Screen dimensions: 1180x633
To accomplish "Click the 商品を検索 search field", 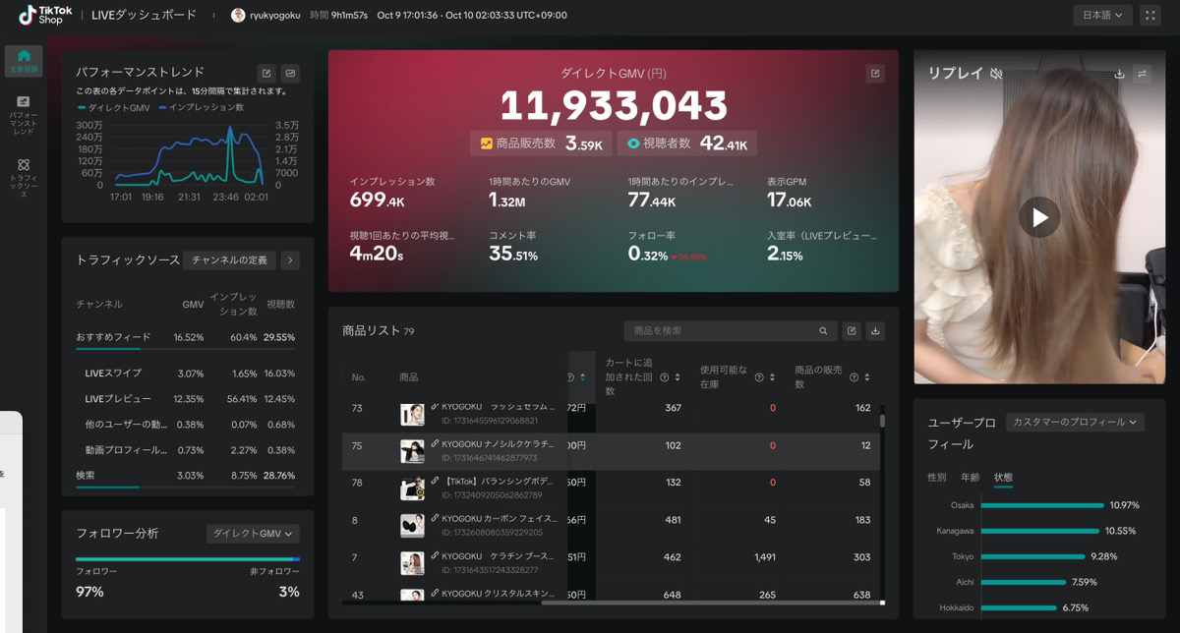I will 723,331.
